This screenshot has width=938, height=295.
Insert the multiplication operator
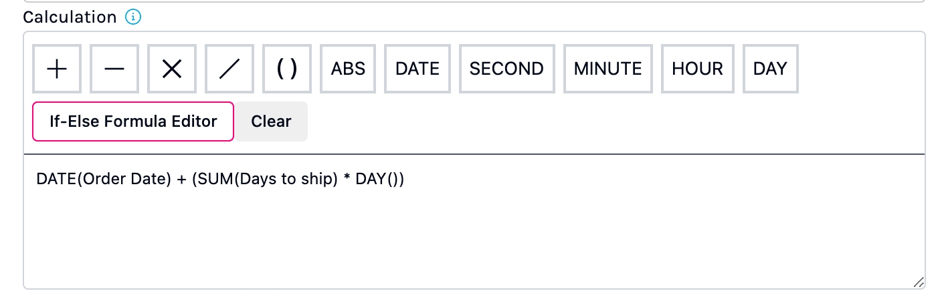172,69
